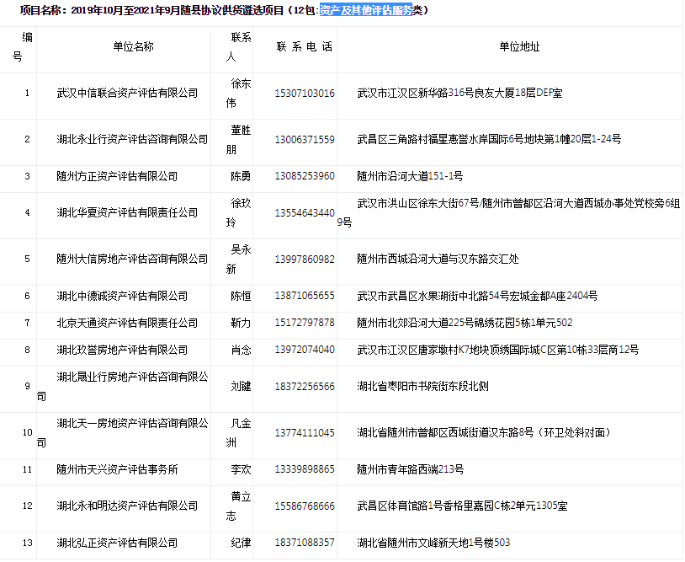Click contact name 凡金洲

(241, 432)
